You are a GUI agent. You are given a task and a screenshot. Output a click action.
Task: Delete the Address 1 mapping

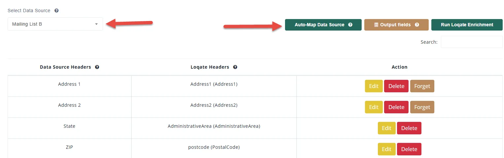396,86
